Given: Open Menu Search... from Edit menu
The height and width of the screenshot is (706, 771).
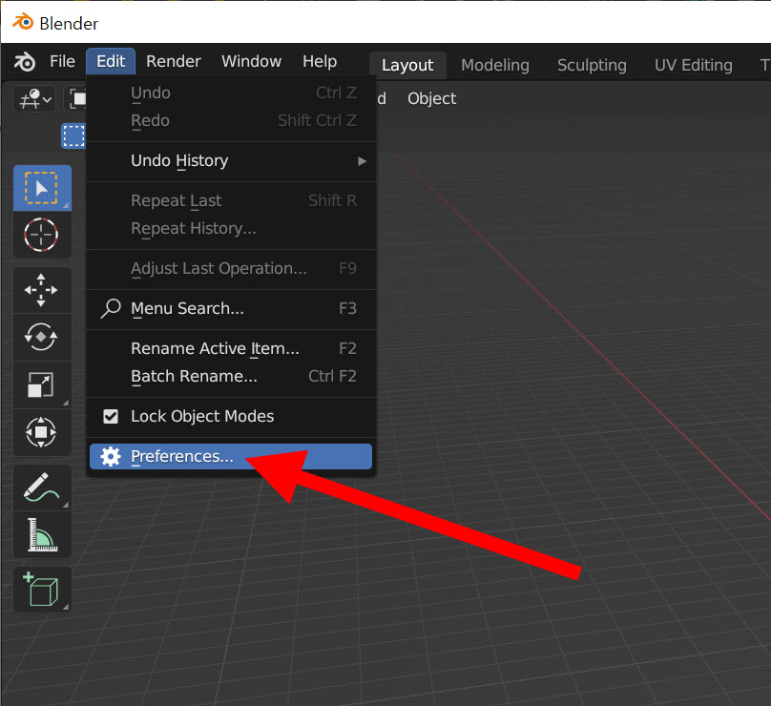Looking at the screenshot, I should (231, 308).
